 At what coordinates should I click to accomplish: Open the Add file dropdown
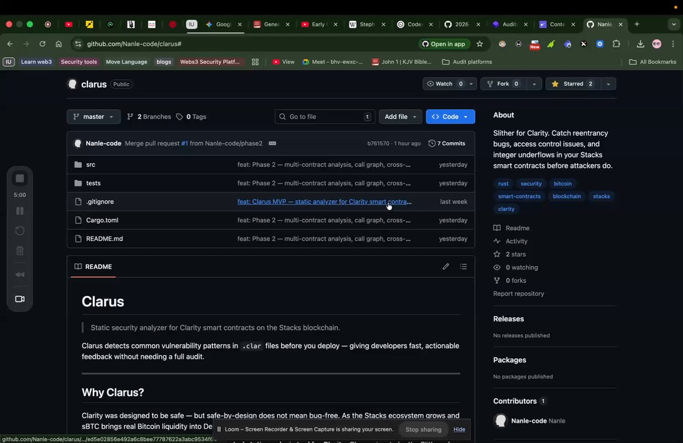(401, 117)
